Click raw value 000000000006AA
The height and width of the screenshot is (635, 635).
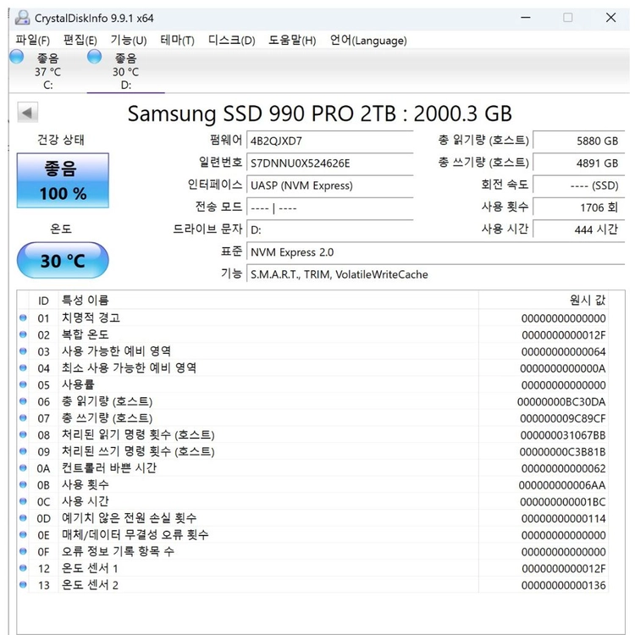pos(562,485)
